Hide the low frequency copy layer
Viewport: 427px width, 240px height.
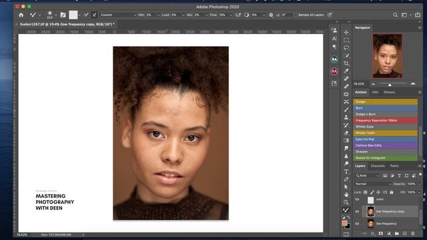[357, 211]
